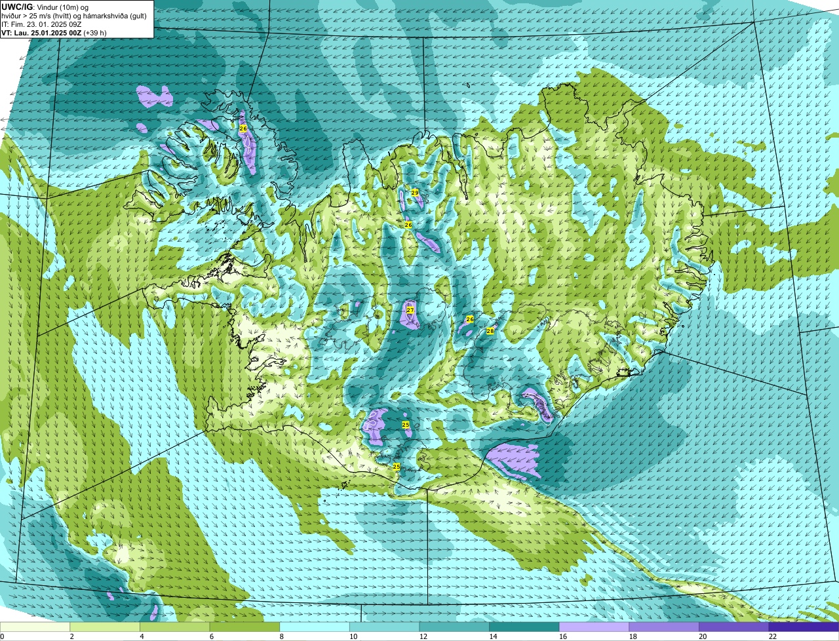Select the legend line mentioning 'hámarkshviða (gult)'
This screenshot has width=839, height=641.
[73, 15]
